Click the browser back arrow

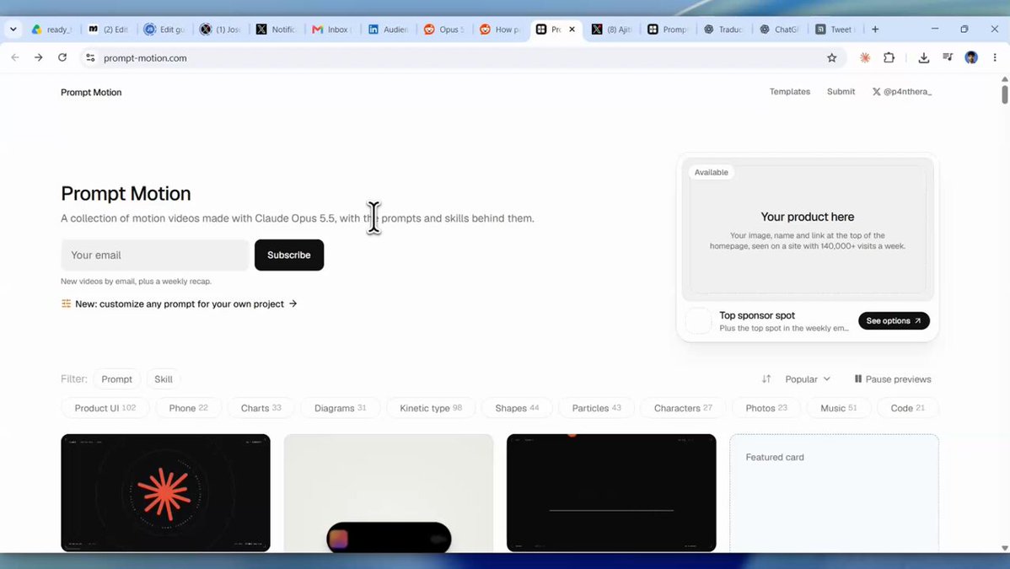(15, 57)
